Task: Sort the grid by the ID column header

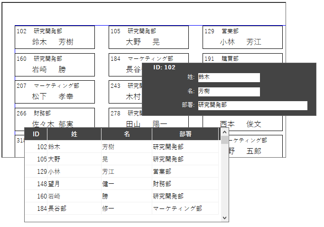Action: pos(36,134)
